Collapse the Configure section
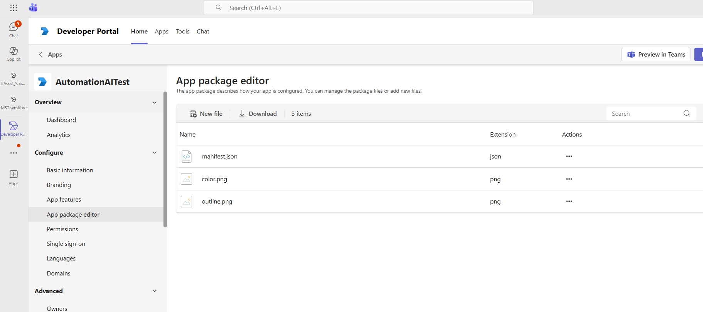Image resolution: width=704 pixels, height=312 pixels. 155,153
